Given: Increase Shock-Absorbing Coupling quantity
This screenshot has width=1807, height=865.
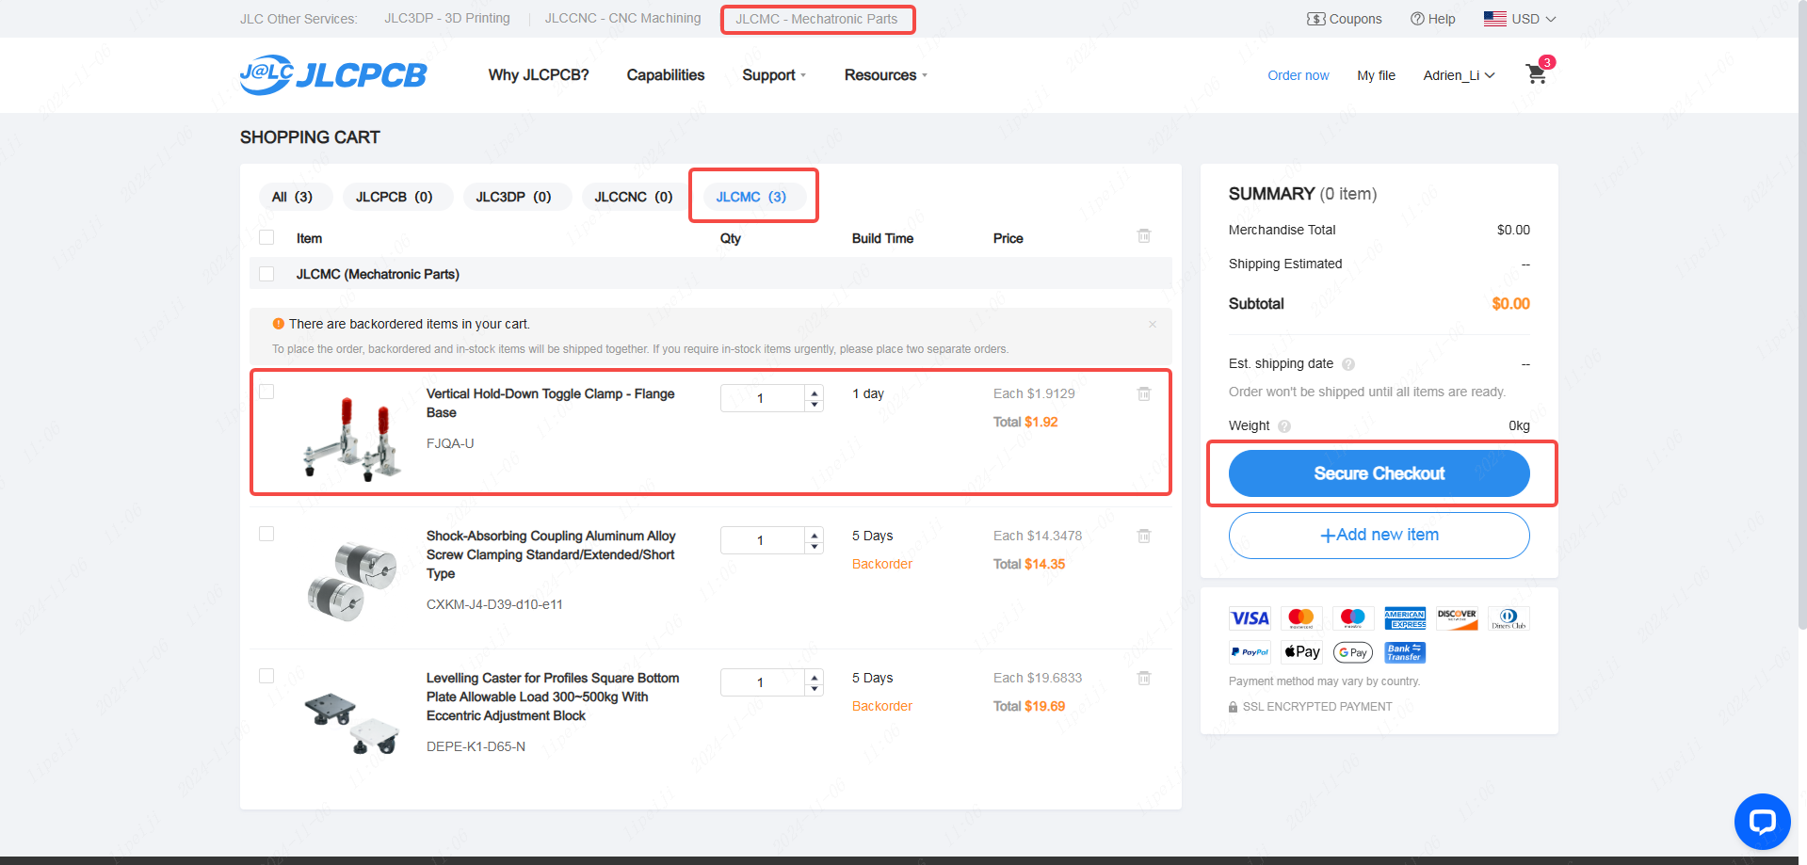Looking at the screenshot, I should pos(815,535).
